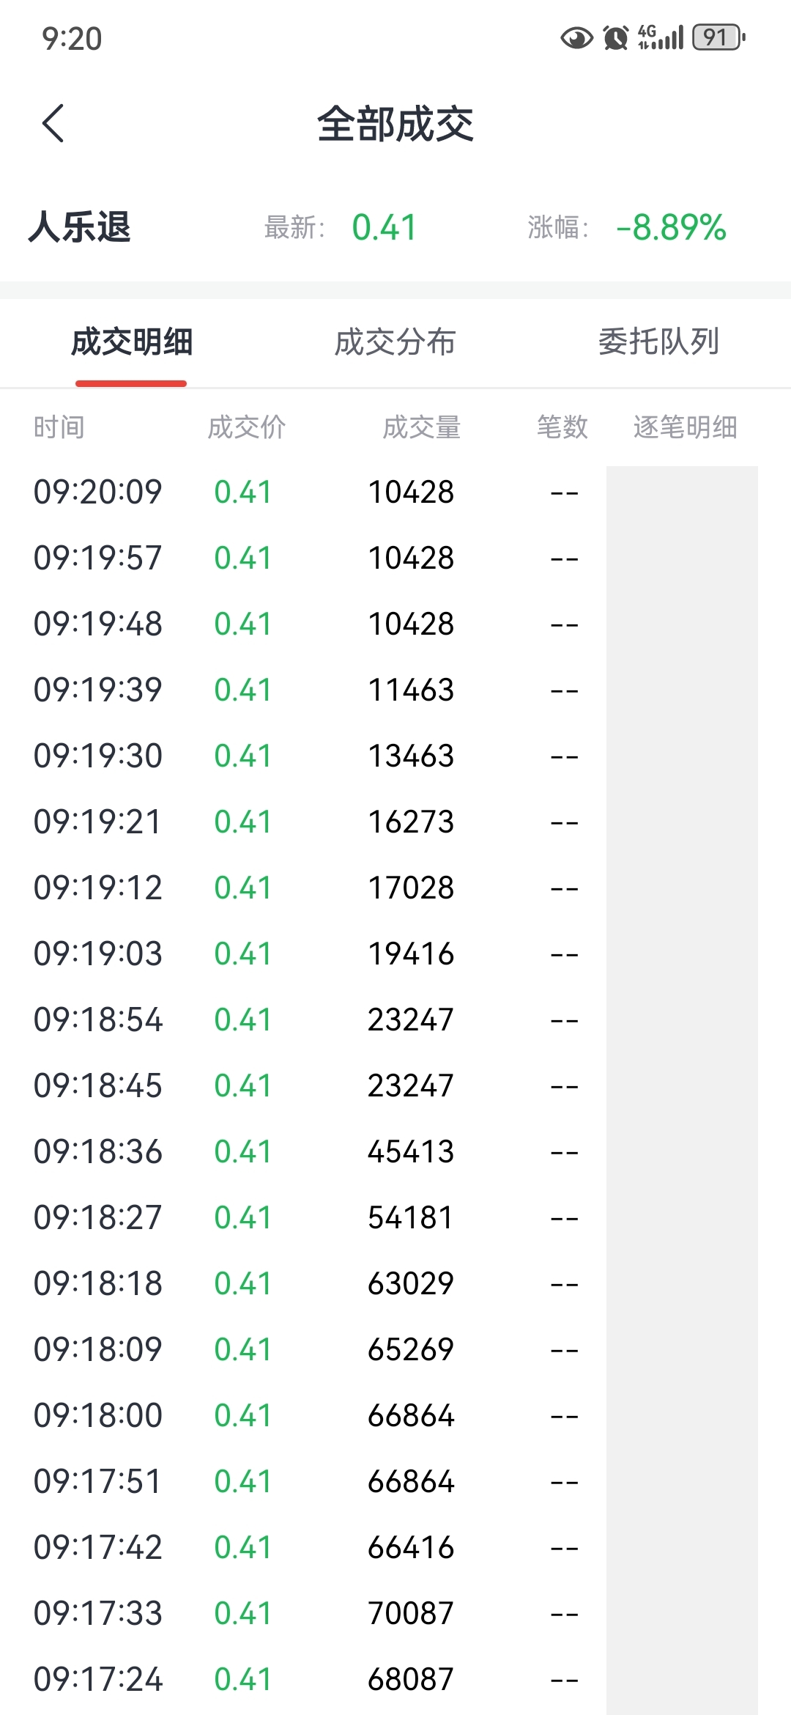Switch to the 成交分布 tab
The width and height of the screenshot is (791, 1715).
point(395,342)
